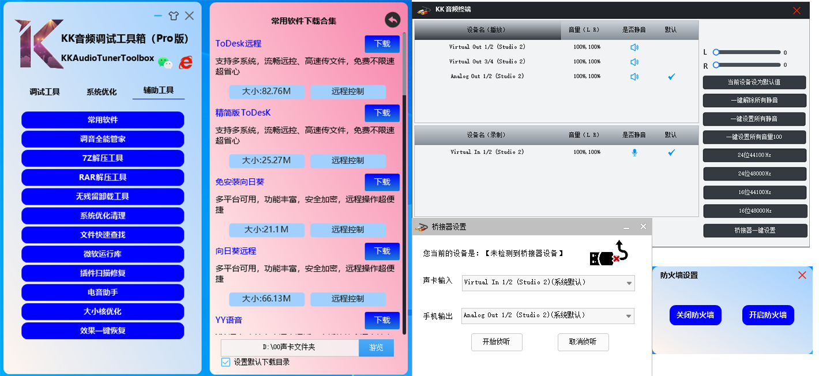Click the back arrow in the download panel
This screenshot has height=376, width=819.
pyautogui.click(x=393, y=19)
